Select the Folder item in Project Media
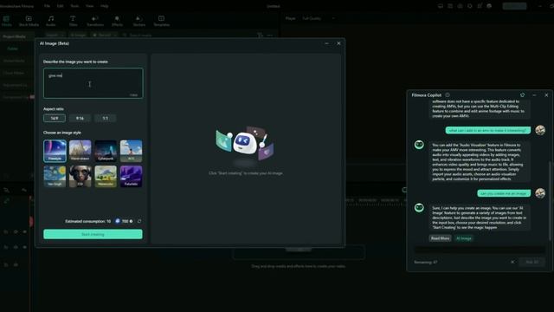The image size is (554, 312). pos(13,49)
